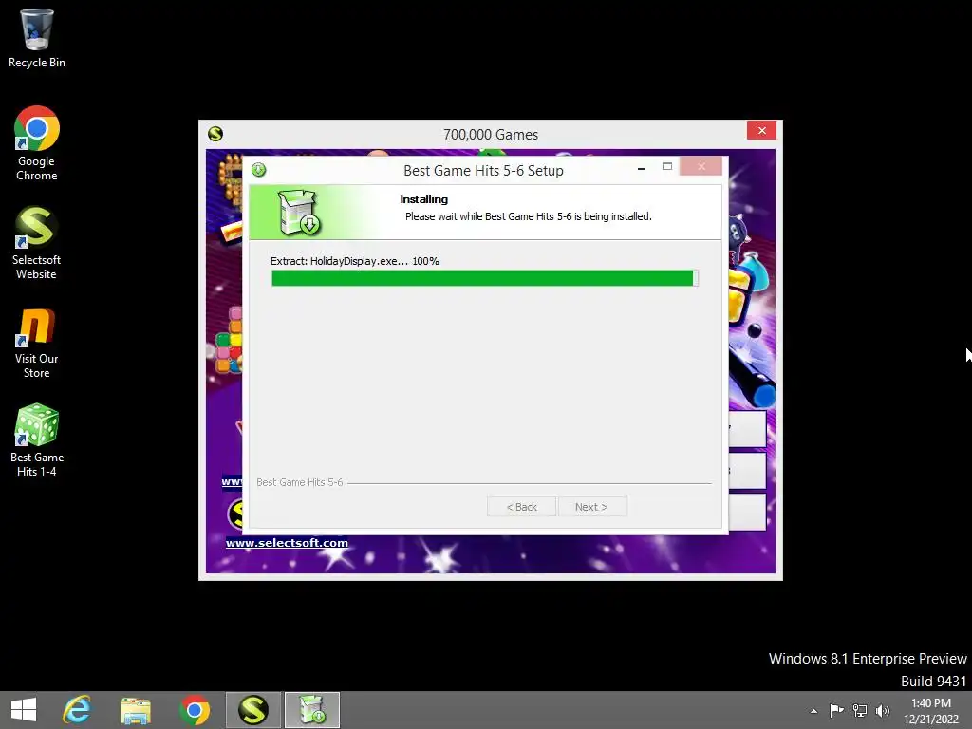Viewport: 972px width, 729px height.
Task: Click the grayed-out Back button
Action: (x=521, y=507)
